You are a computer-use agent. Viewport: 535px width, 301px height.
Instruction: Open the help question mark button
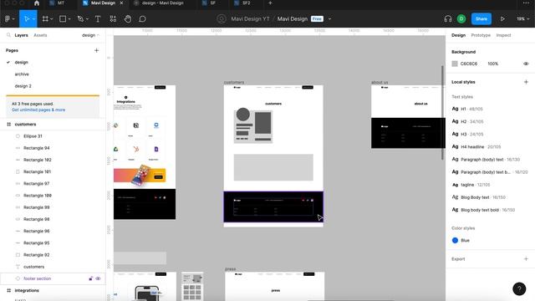point(519,288)
